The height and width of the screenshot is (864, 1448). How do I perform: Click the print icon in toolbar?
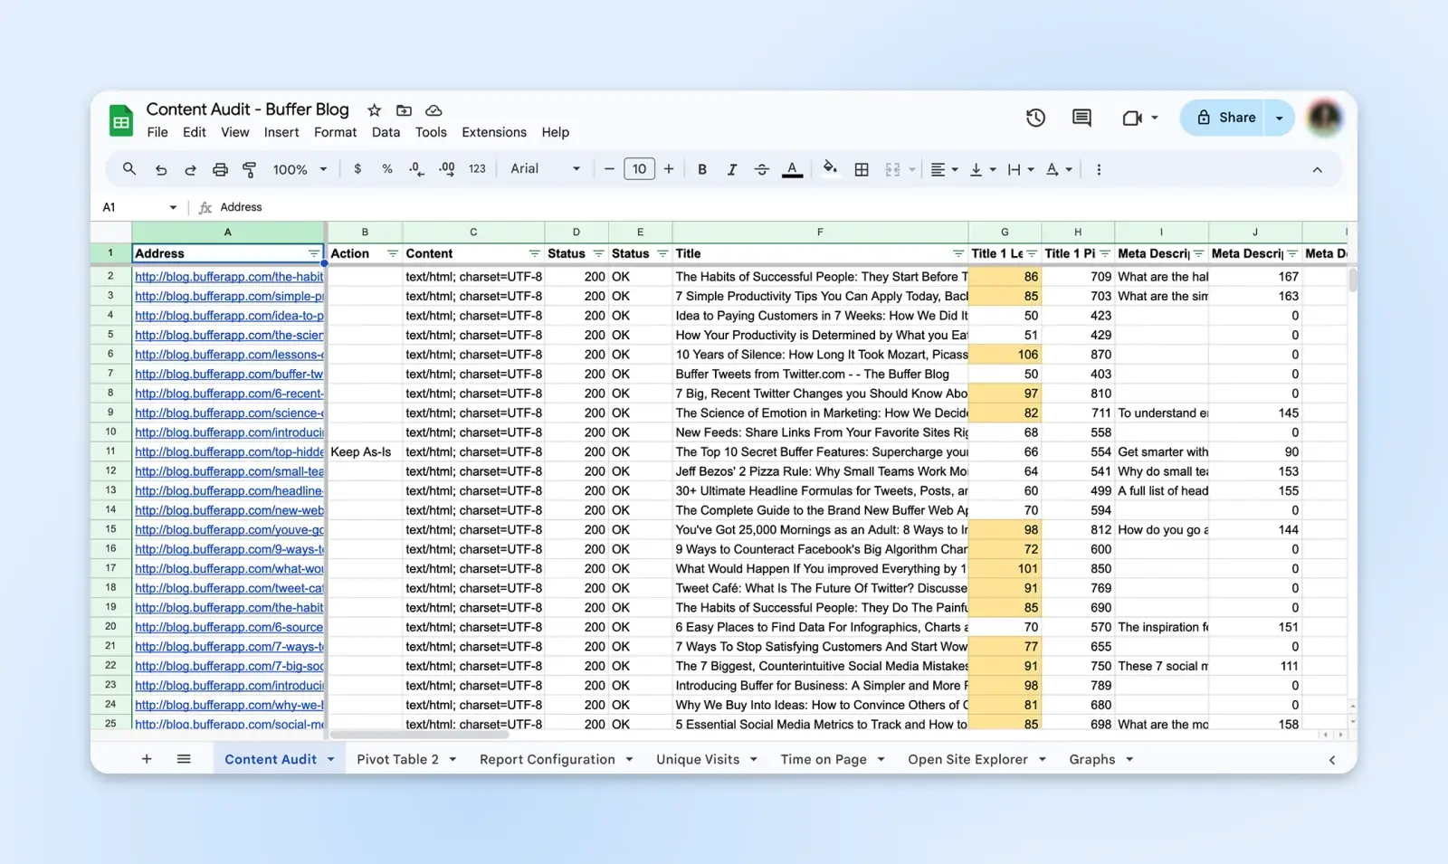tap(220, 169)
